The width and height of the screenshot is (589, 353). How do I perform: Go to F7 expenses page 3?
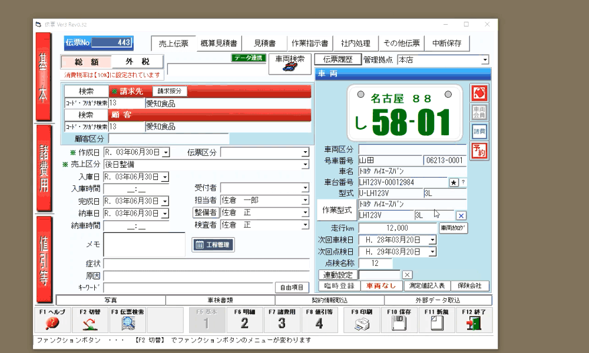click(282, 320)
